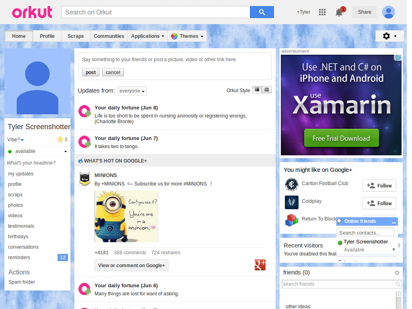The image size is (412, 309).
Task: Open the settings gear menu
Action: [389, 36]
